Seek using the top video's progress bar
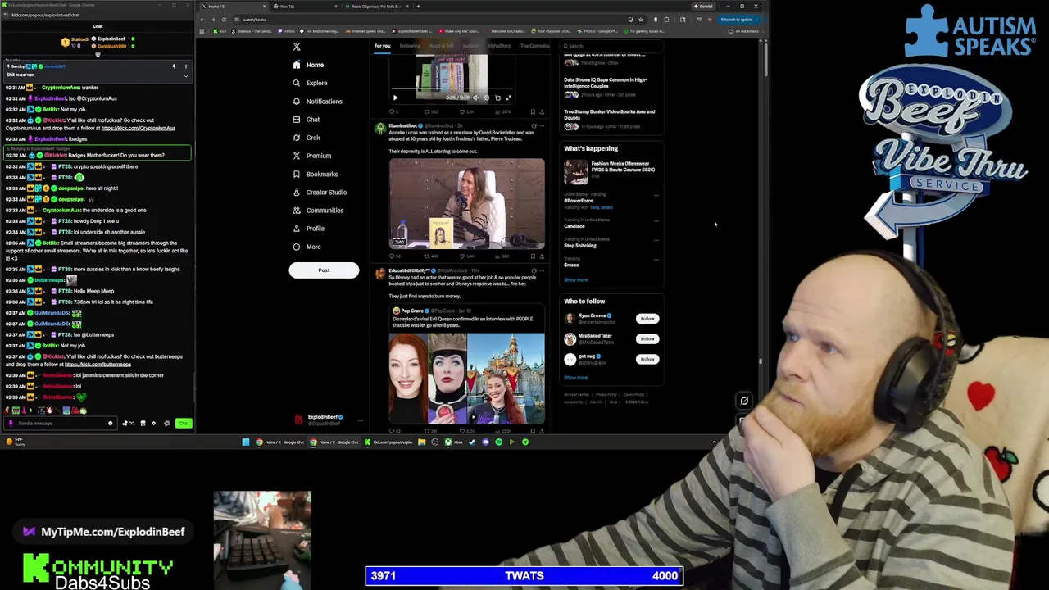This screenshot has width=1049, height=590. [x=451, y=89]
